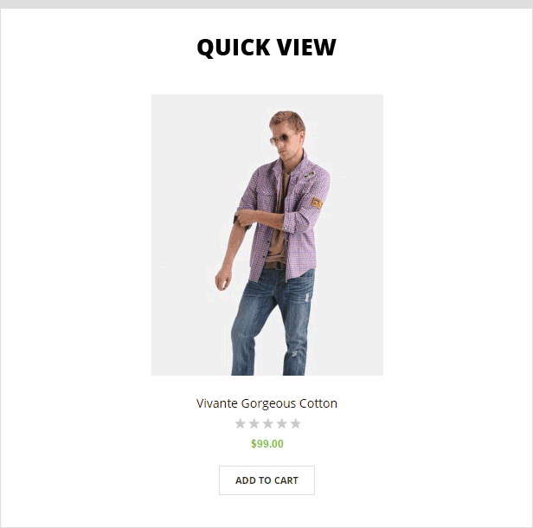
Task: Click the $99.00 price label
Action: point(267,444)
